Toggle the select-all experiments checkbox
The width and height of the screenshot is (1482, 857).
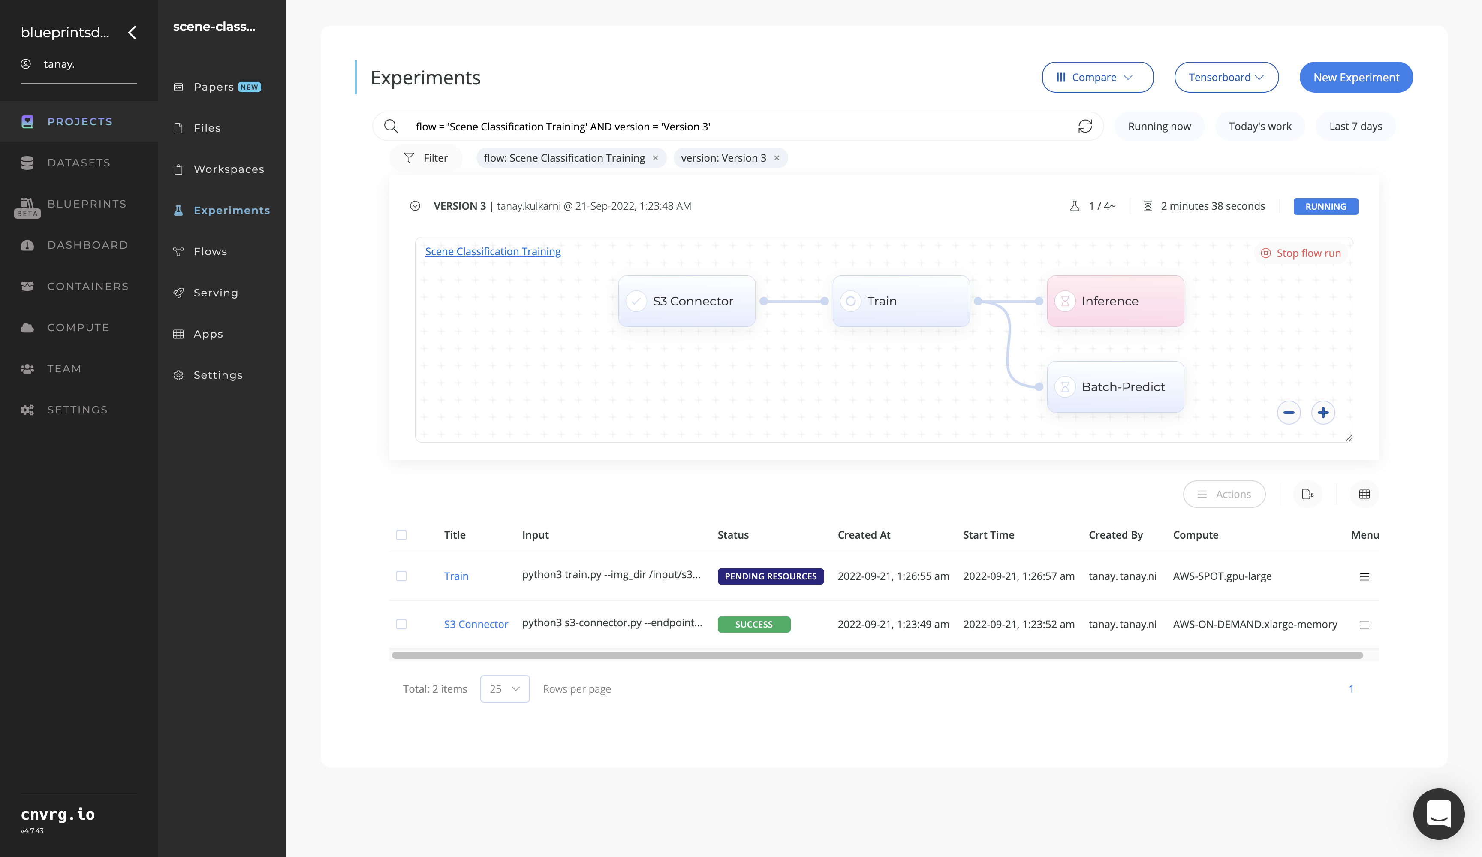pos(401,534)
